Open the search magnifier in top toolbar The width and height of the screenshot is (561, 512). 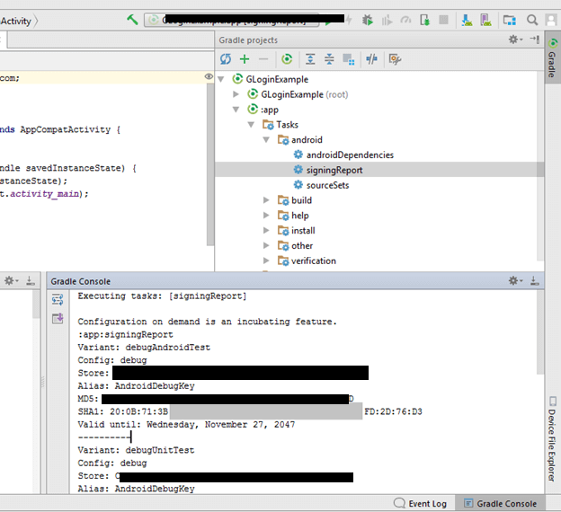pos(532,19)
